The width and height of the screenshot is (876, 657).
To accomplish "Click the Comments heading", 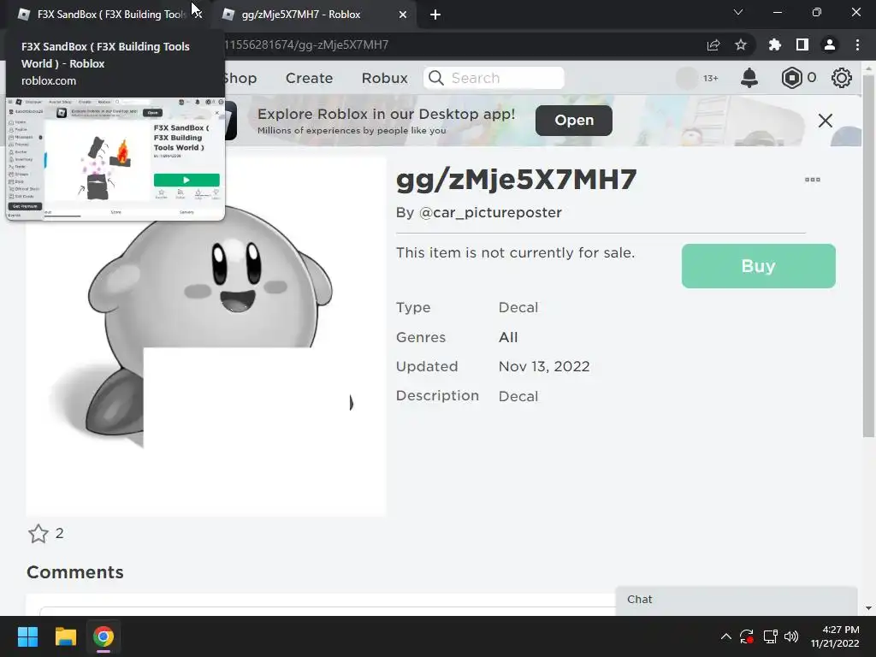I will coord(75,572).
